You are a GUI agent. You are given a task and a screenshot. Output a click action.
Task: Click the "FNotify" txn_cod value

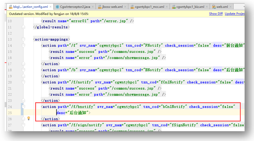pos(153,45)
